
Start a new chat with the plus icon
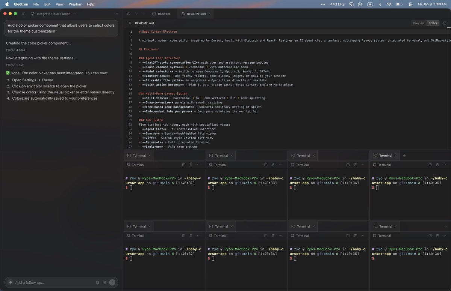pos(117,14)
